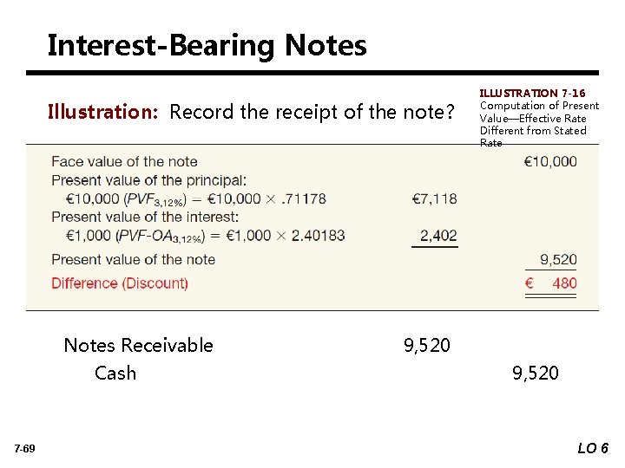
Task: Click the 'Present value of the note' label
Action: point(133,259)
